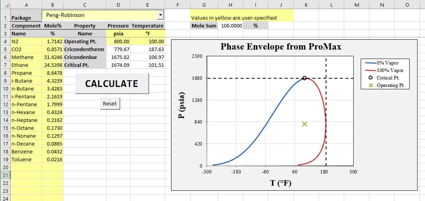Select the Critical Pt. pressure value 1674.09

[118, 65]
